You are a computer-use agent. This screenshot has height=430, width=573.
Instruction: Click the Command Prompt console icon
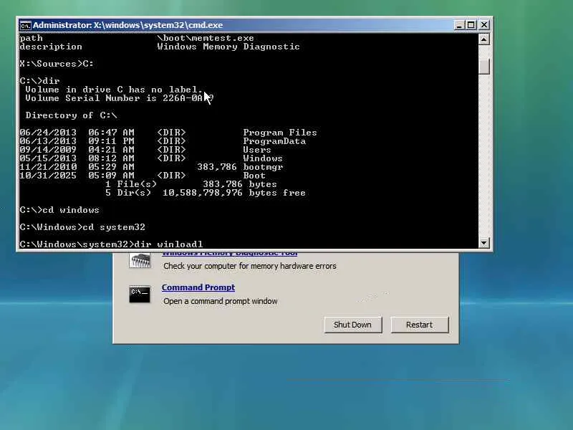(140, 295)
